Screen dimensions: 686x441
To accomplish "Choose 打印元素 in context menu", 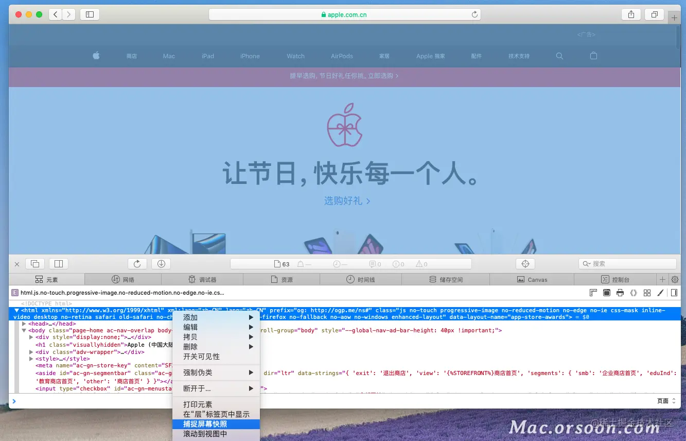I will point(216,404).
